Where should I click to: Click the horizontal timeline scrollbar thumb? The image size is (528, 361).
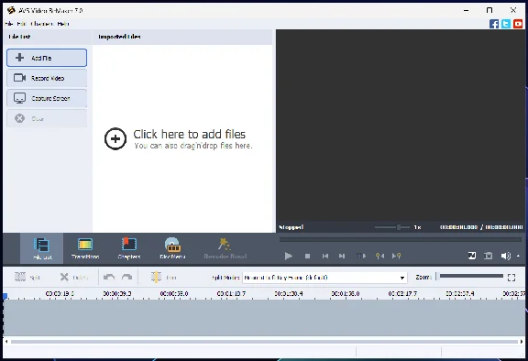[264, 342]
